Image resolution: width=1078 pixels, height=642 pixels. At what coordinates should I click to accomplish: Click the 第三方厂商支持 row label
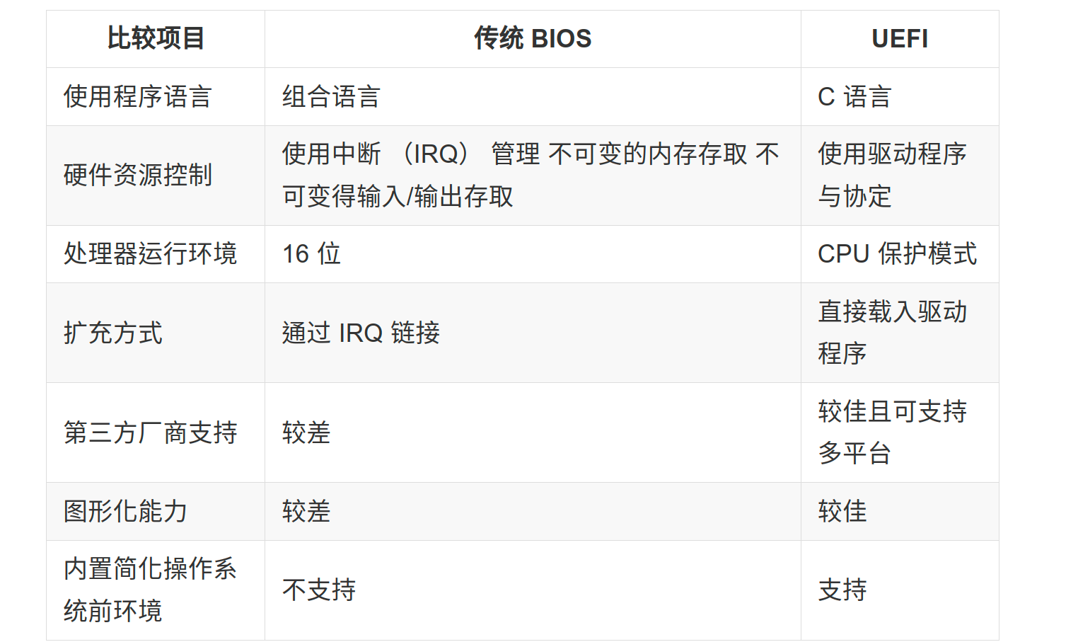pos(150,432)
